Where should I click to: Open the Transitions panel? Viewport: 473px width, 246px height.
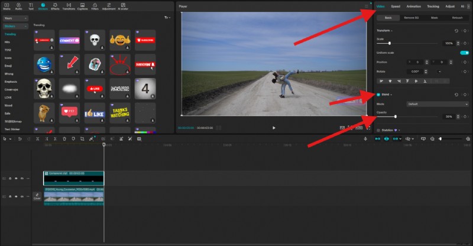(x=69, y=7)
